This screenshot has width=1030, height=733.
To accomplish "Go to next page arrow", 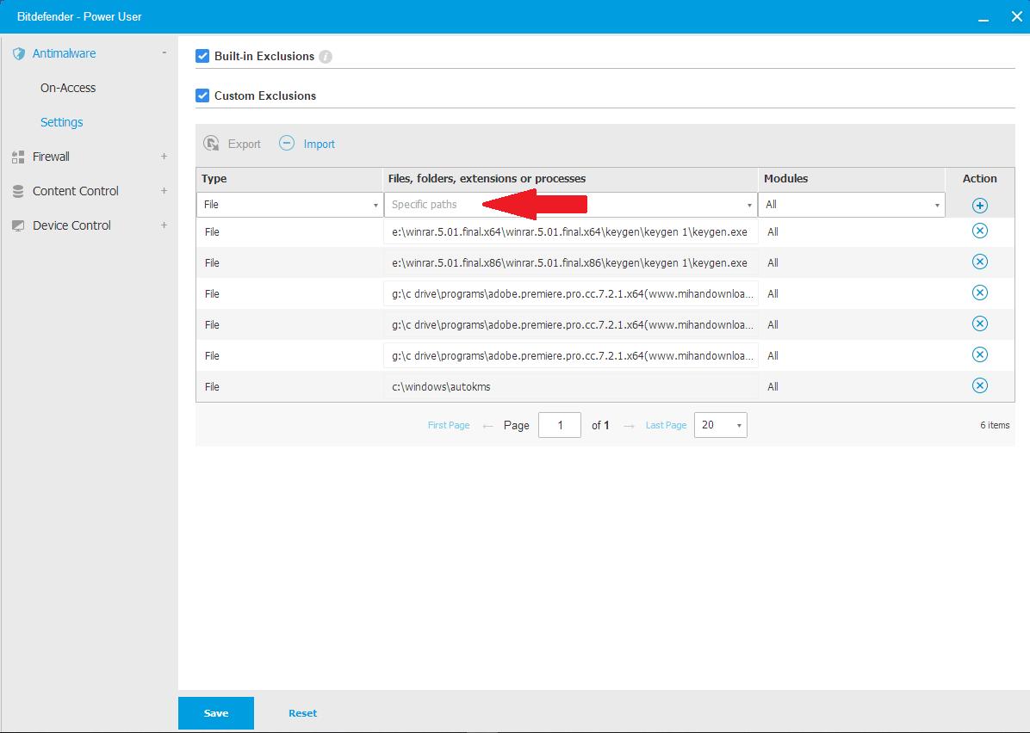I will click(x=629, y=426).
